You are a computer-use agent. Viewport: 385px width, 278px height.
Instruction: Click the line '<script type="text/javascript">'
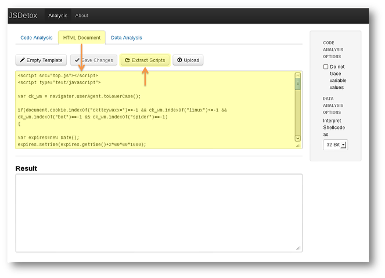tap(59, 82)
